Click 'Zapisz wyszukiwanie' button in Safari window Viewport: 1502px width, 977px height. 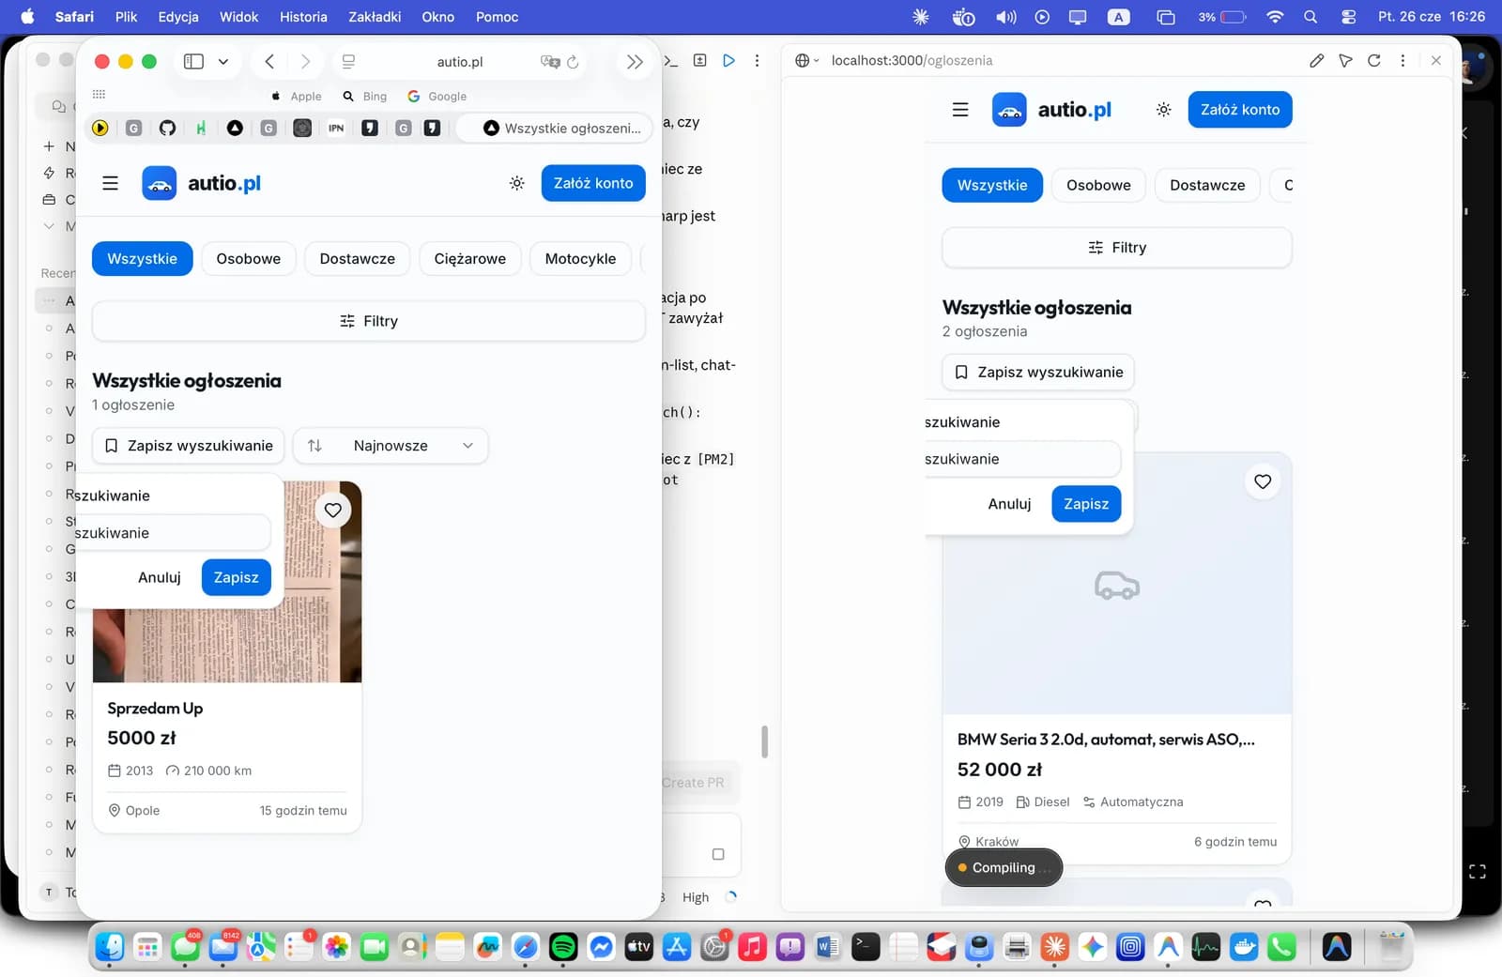[x=189, y=446]
